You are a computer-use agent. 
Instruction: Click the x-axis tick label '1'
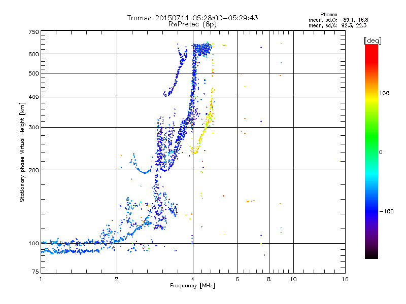point(41,279)
